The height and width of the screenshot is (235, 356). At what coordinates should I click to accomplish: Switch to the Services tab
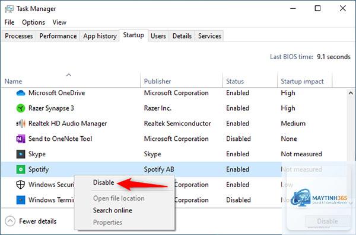(209, 36)
